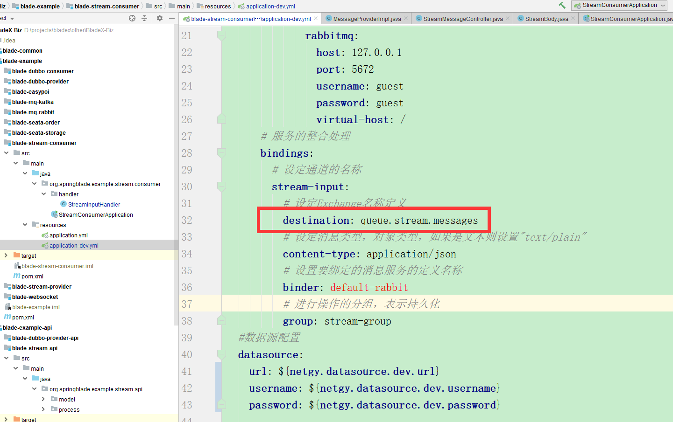
Task: Collapse all nodes via Project panel toolbar icon
Action: 144,18
